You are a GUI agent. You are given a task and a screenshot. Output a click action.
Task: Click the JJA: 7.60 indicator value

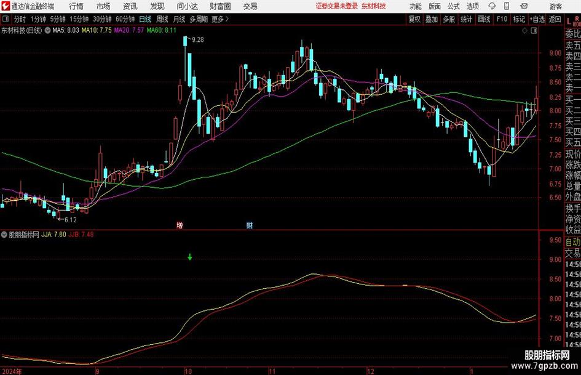click(x=53, y=235)
